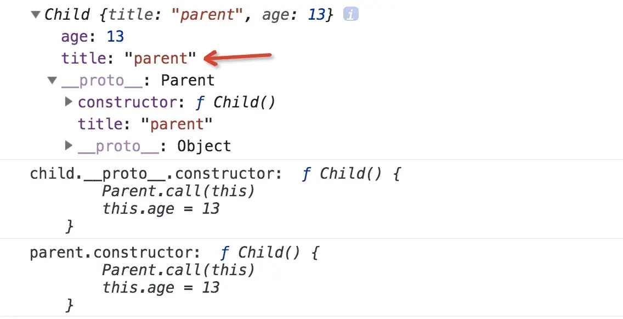Select the age: 13 property row

93,37
